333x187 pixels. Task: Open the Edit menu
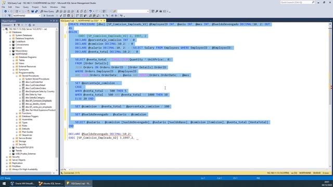coord(10,7)
